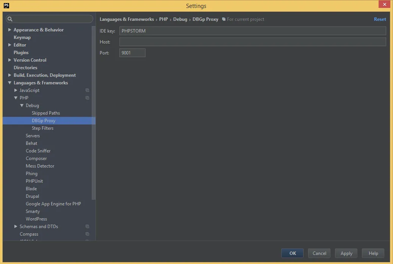Screen dimensions: 393x264
Task: Open the PHPUnit settings page
Action: pyautogui.click(x=34, y=181)
